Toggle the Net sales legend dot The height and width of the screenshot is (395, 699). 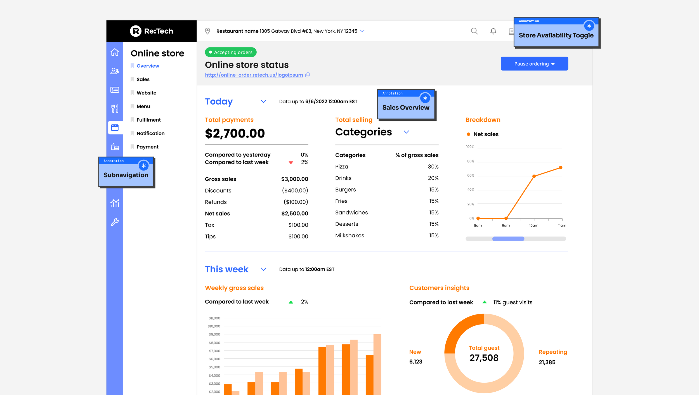[469, 134]
